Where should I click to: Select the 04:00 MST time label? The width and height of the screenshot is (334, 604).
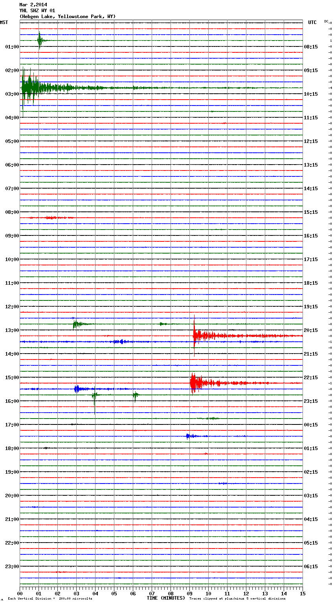(x=12, y=118)
